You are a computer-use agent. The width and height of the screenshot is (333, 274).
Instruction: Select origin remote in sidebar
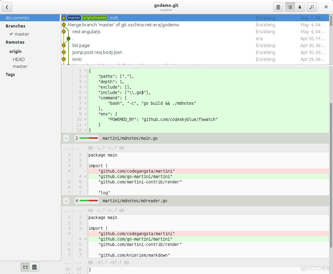click(15, 51)
